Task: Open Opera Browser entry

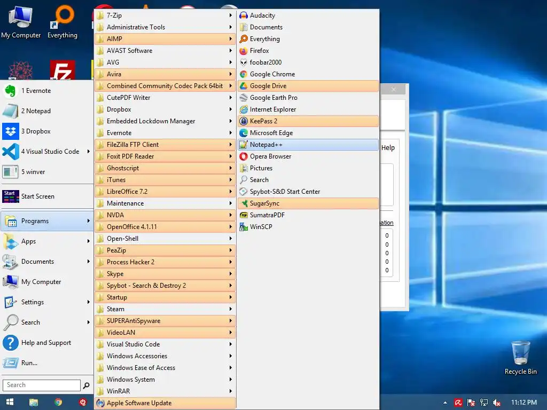Action: pyautogui.click(x=308, y=156)
